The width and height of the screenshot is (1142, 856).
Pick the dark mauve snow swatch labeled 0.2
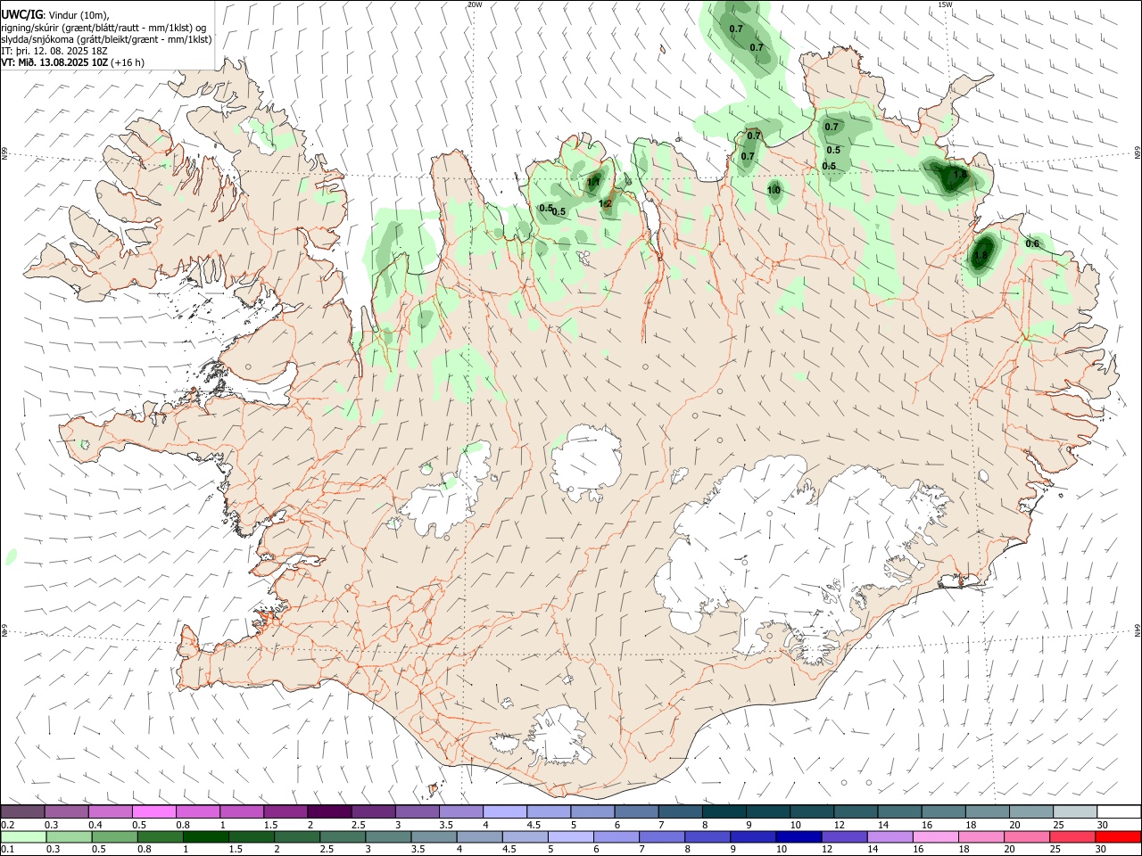click(22, 811)
